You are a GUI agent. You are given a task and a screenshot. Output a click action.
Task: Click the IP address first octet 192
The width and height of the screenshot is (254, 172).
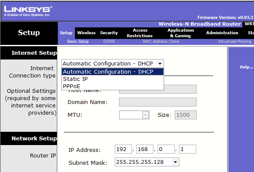click(123, 149)
